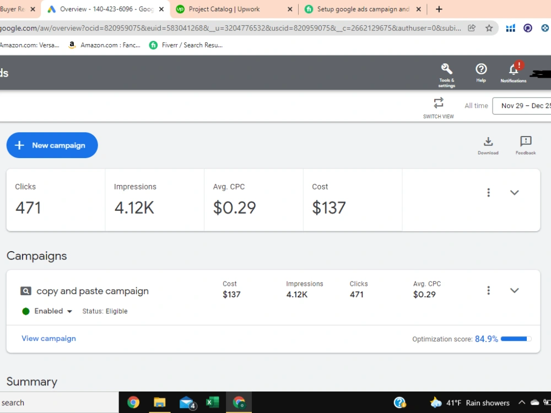Viewport: 551px width, 413px height.
Task: Open Excel from the taskbar
Action: (x=212, y=402)
